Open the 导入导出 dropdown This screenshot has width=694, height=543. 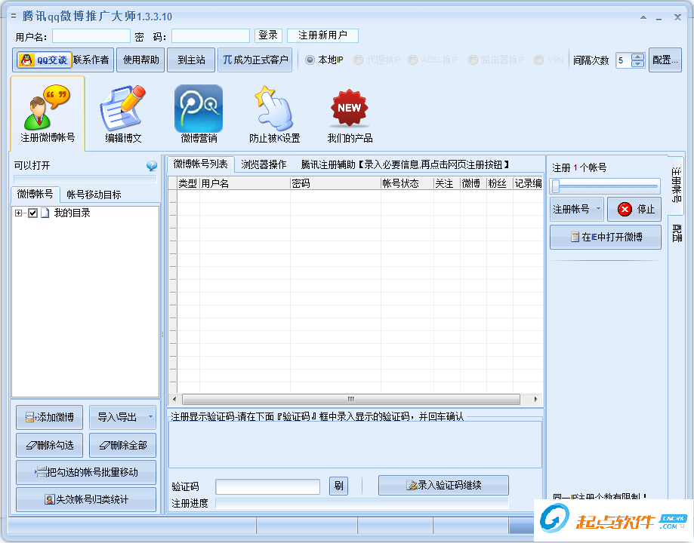(x=122, y=417)
